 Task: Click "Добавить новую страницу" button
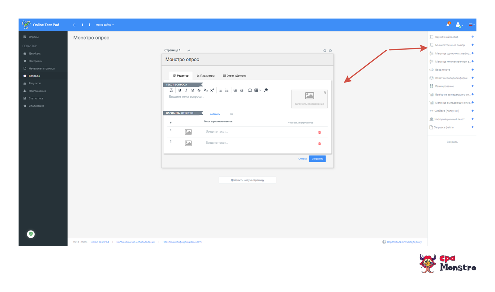coord(247,180)
